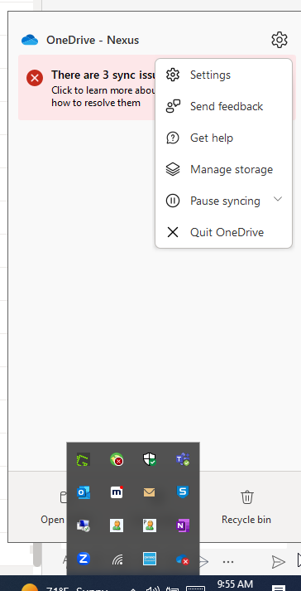Open the taskbar clock showing 9:55 AM
301x591 pixels.
[235, 584]
